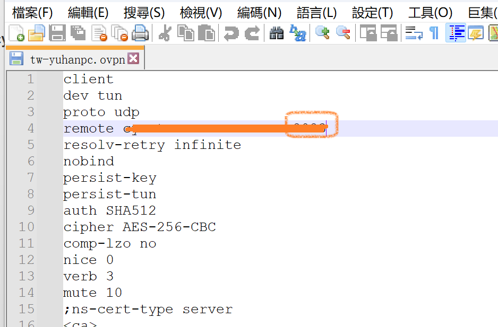Click the Zoom in magnifier icon
The image size is (498, 327).
click(x=322, y=33)
